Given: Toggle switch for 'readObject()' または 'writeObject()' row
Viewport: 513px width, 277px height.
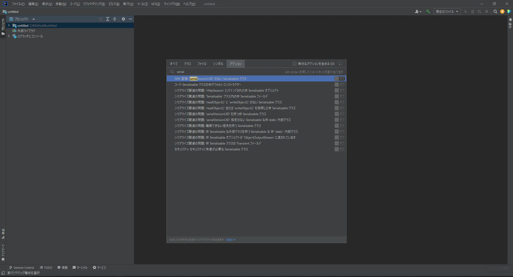Looking at the screenshot, I should click(340, 108).
